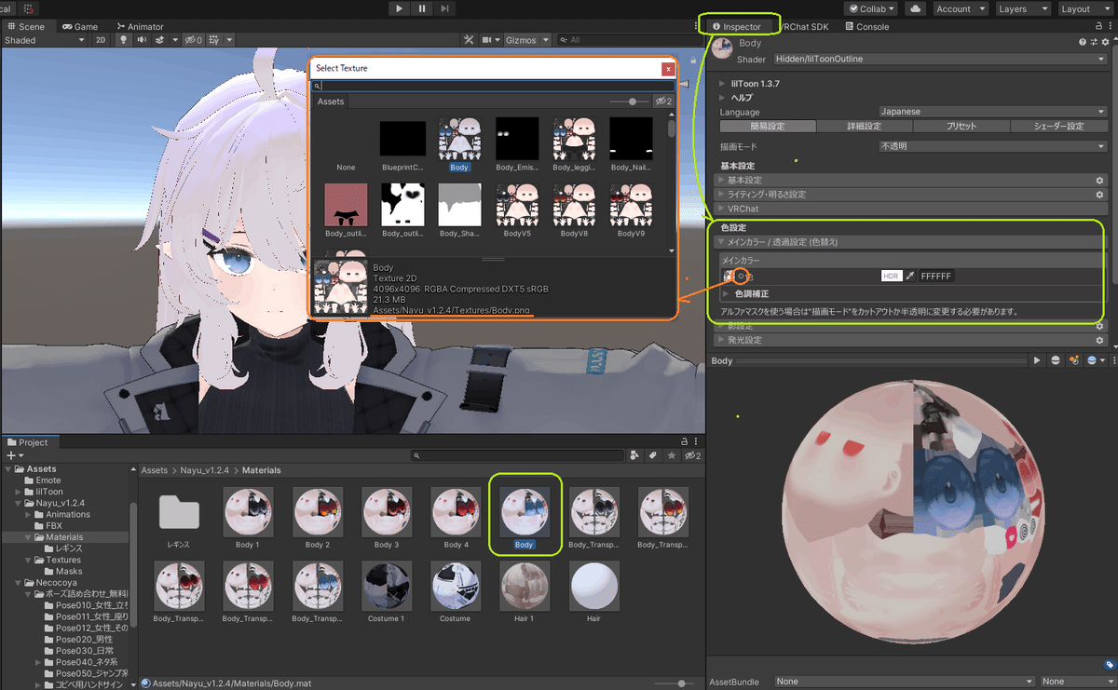Screen dimensions: 1118x690
Task: Pick color with eyedropper icon
Action: click(x=910, y=276)
